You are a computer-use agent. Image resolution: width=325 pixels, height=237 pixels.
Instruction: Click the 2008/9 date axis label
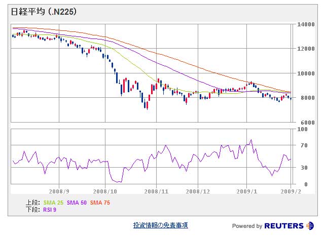coord(59,191)
